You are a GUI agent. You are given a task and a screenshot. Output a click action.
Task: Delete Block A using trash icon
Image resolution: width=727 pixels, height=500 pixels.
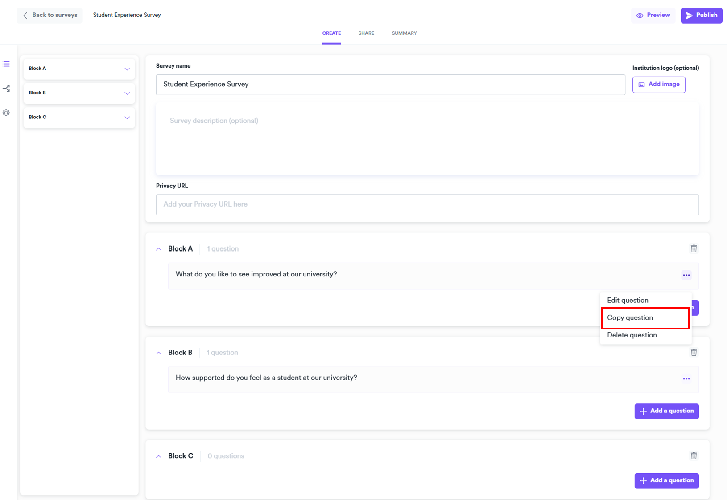pyautogui.click(x=694, y=248)
